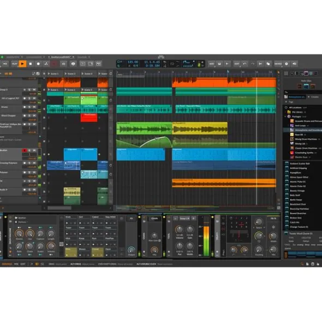Switch to the first project tab
The image size is (322, 322).
13,57
